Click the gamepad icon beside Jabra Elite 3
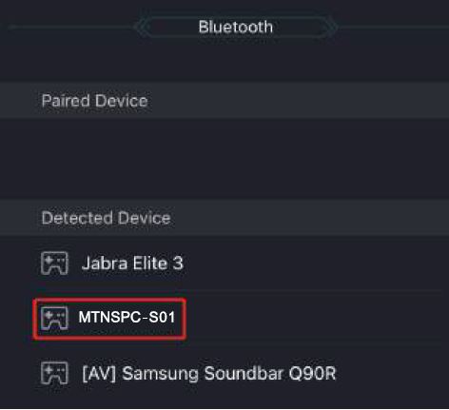The image size is (449, 410). pos(54,264)
